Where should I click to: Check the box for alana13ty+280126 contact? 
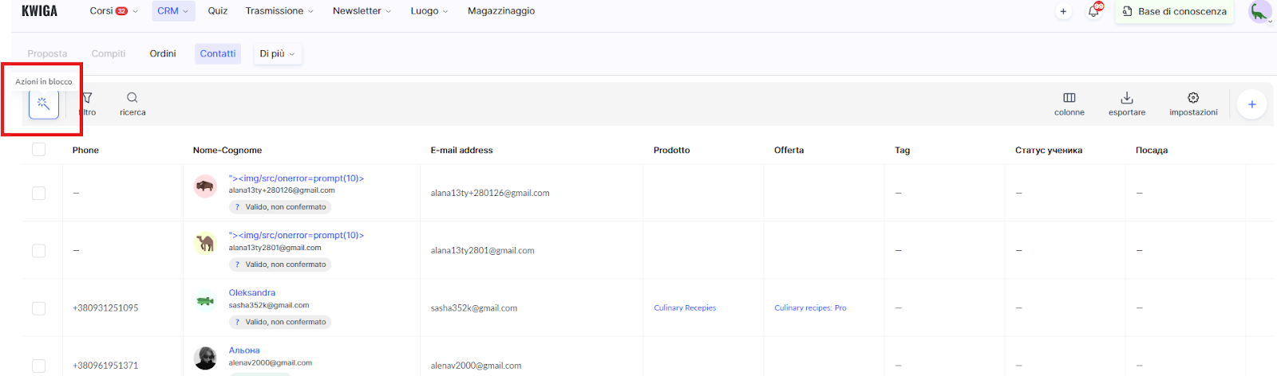pos(38,194)
